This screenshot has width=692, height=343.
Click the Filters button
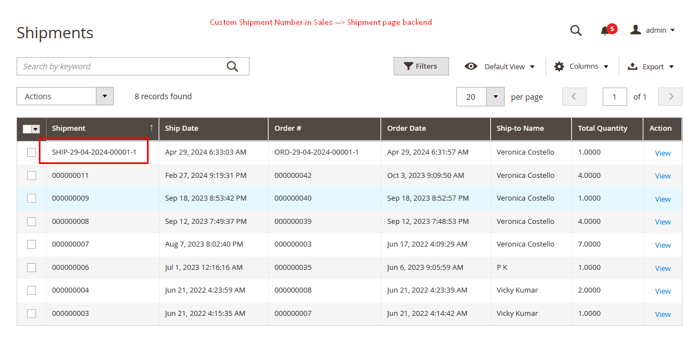(421, 66)
